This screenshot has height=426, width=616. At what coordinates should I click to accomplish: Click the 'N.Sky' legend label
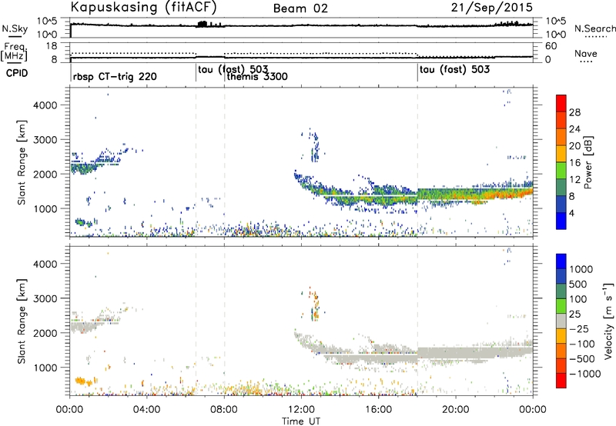tap(15, 28)
